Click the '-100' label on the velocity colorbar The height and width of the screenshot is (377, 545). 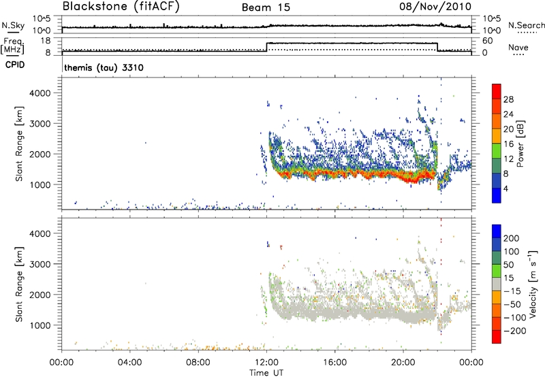(515, 318)
